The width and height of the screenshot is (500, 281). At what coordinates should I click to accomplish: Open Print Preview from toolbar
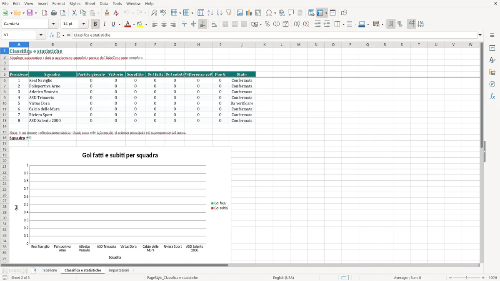(63, 13)
